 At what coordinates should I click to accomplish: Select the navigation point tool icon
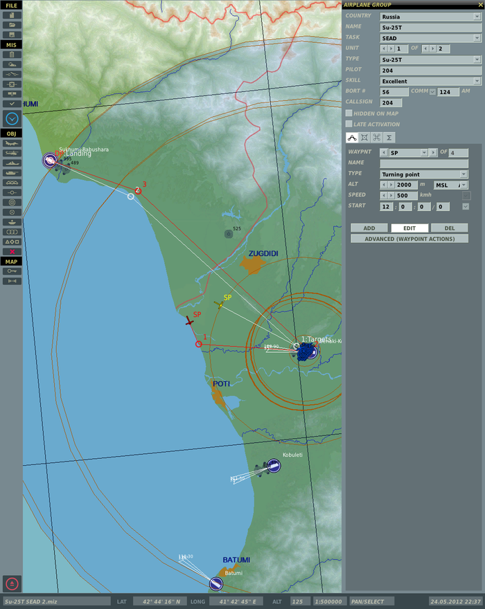12,192
